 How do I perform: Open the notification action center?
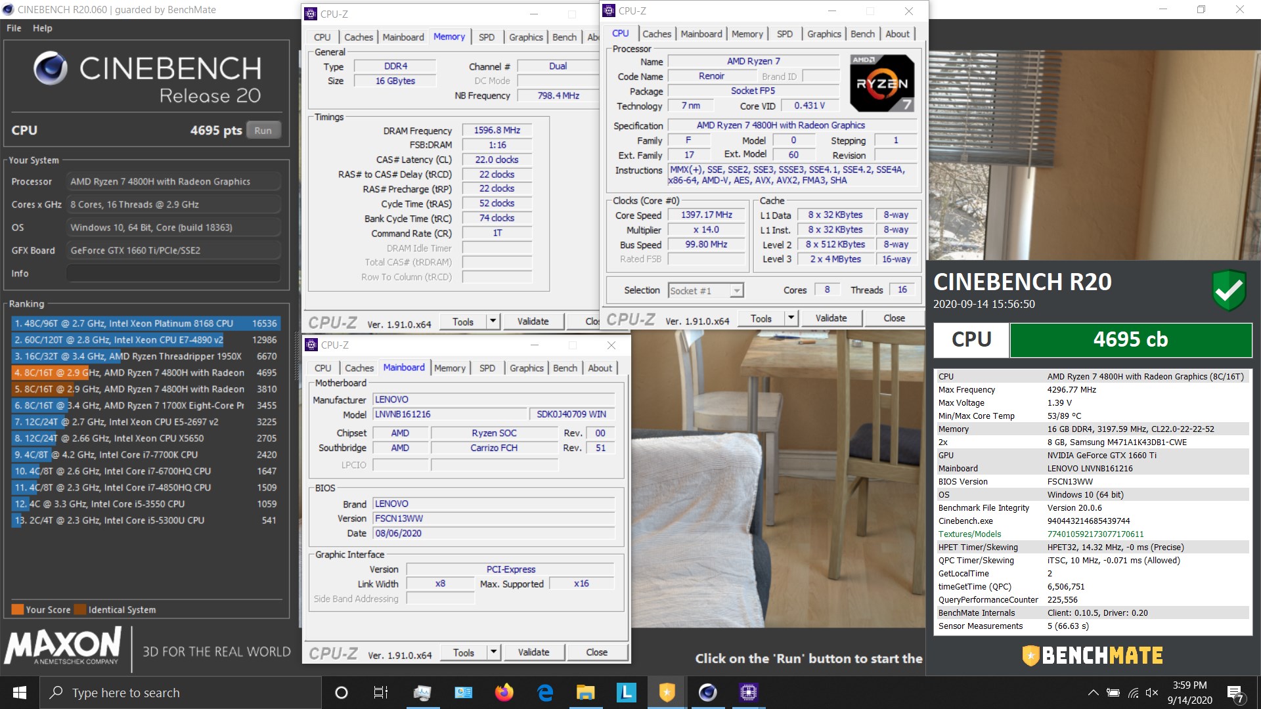1235,693
